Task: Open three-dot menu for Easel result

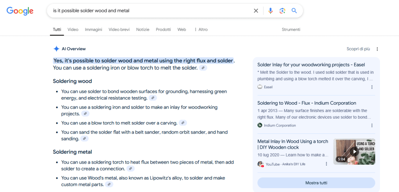Action: [372, 87]
